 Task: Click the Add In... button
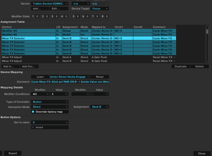[11, 67]
